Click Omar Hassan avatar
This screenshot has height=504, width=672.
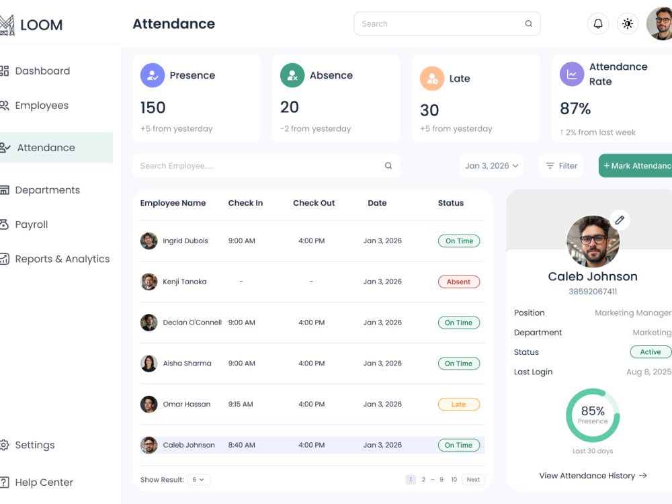pyautogui.click(x=149, y=404)
